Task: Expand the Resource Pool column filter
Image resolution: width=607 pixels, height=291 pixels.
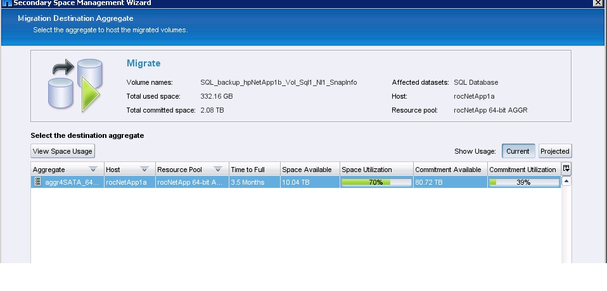Action: [x=218, y=170]
